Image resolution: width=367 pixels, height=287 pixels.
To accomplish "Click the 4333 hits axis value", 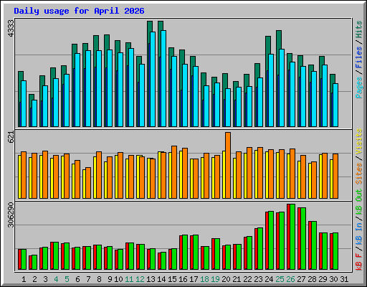I will (11, 28).
